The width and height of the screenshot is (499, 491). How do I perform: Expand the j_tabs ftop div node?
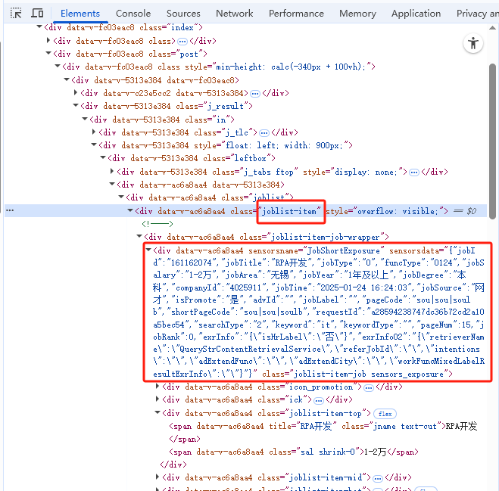pos(112,171)
